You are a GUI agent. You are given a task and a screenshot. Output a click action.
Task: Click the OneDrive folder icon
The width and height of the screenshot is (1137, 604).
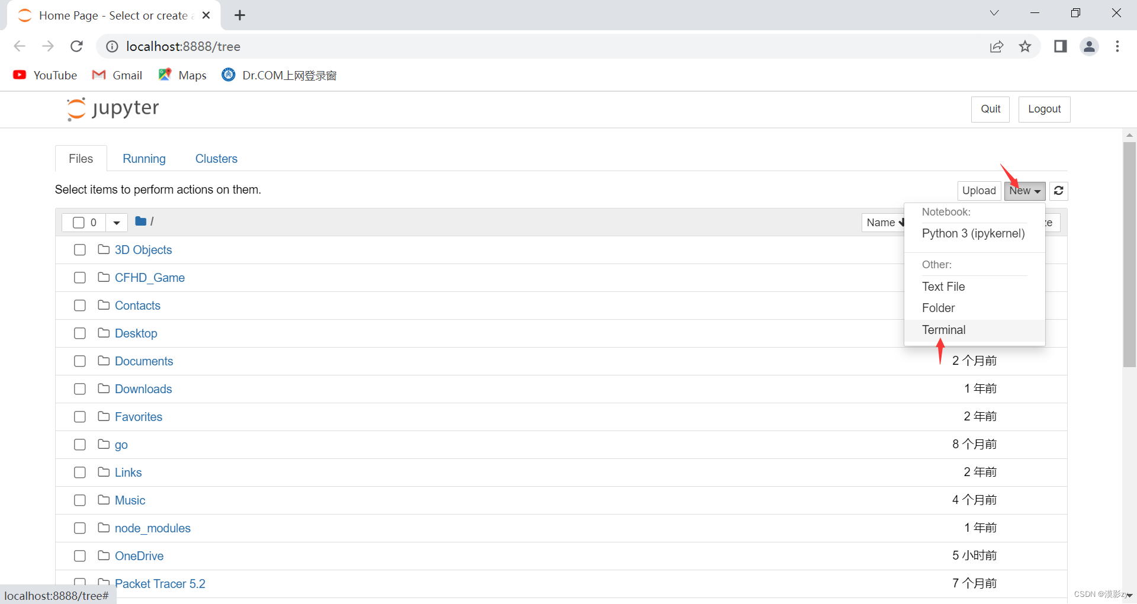click(x=104, y=555)
